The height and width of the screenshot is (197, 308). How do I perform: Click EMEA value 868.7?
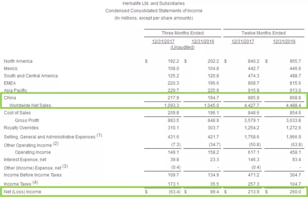pos(254,83)
